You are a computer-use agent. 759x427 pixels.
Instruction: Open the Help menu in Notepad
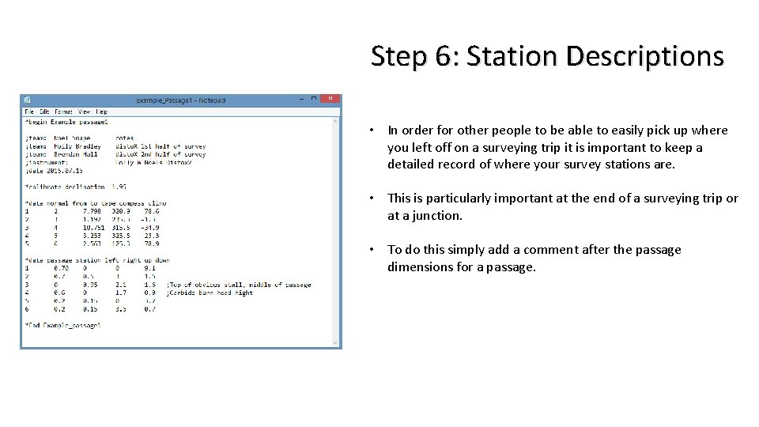pyautogui.click(x=101, y=111)
